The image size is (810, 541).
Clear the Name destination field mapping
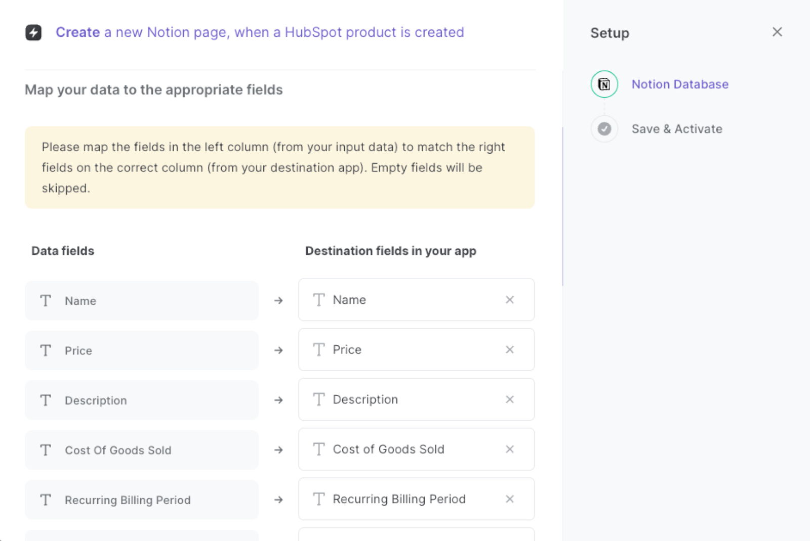click(510, 300)
